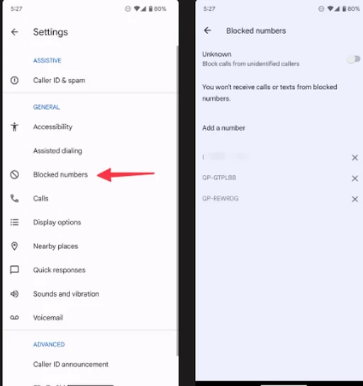Unblock the QP-REWRDG entry
This screenshot has height=386, width=363.
tap(354, 199)
